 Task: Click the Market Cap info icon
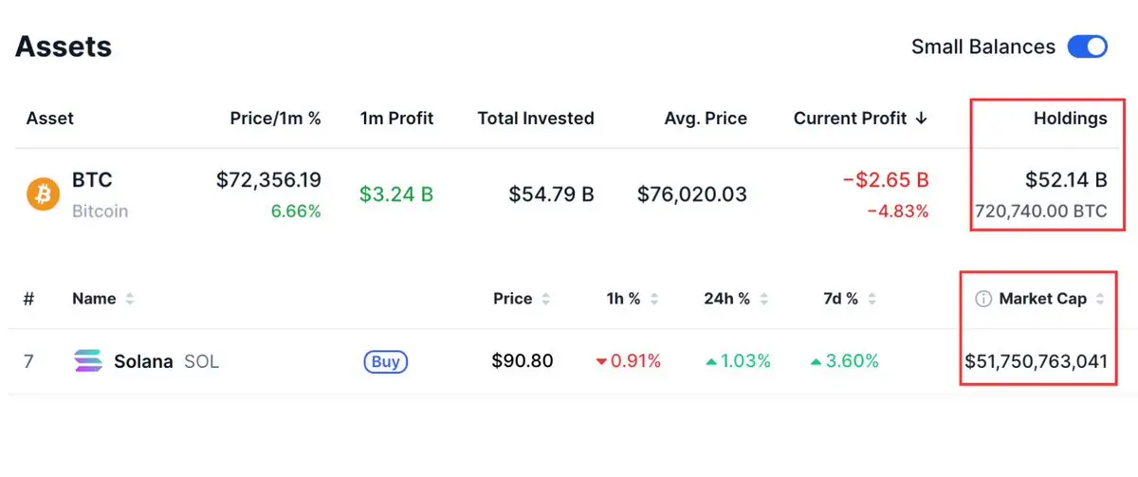pyautogui.click(x=983, y=299)
